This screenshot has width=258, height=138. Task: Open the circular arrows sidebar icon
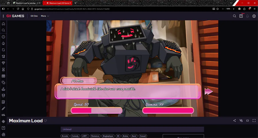coord(3,50)
